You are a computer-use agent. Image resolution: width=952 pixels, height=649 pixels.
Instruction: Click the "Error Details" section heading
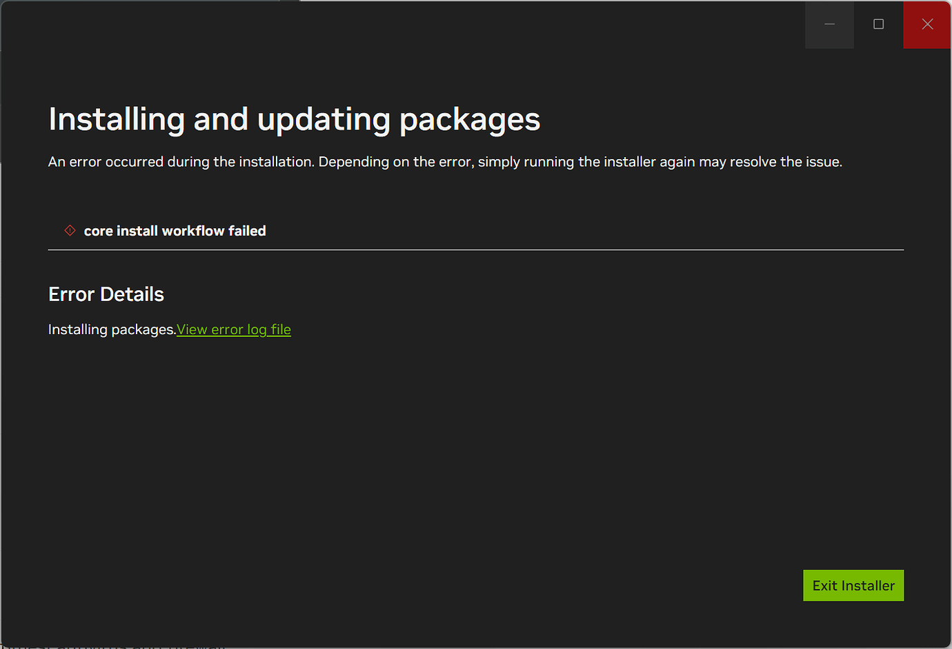point(106,294)
